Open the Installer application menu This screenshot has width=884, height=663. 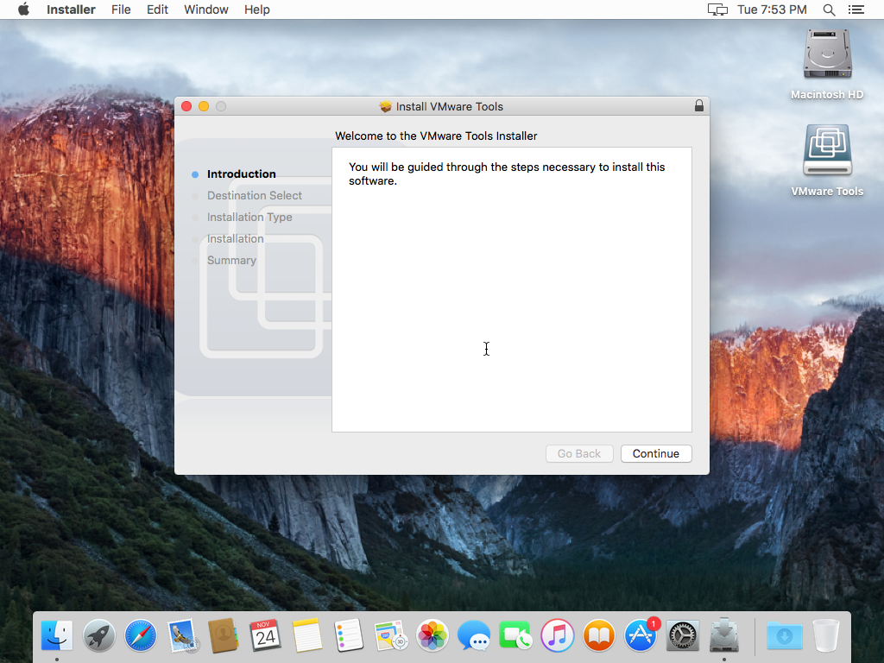71,9
